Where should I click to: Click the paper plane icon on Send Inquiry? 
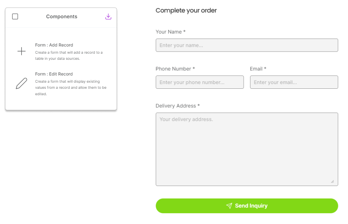229,206
